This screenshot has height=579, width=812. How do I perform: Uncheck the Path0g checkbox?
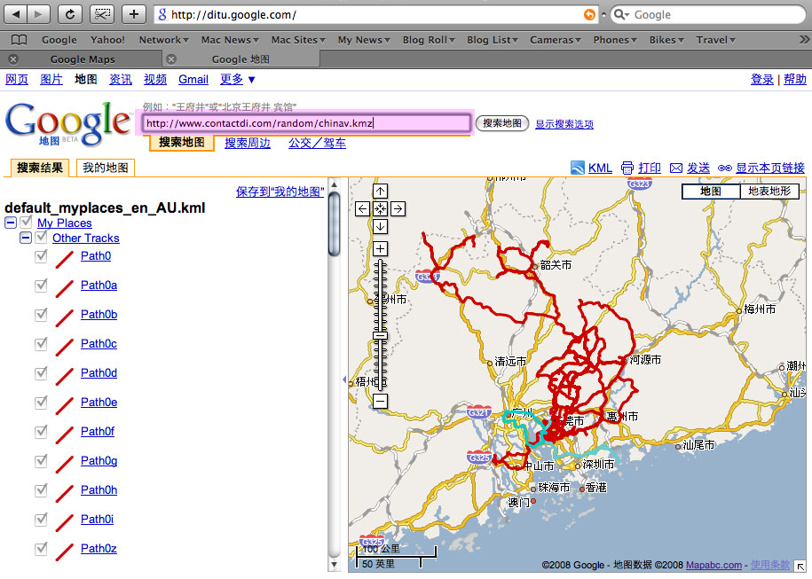pyautogui.click(x=41, y=460)
